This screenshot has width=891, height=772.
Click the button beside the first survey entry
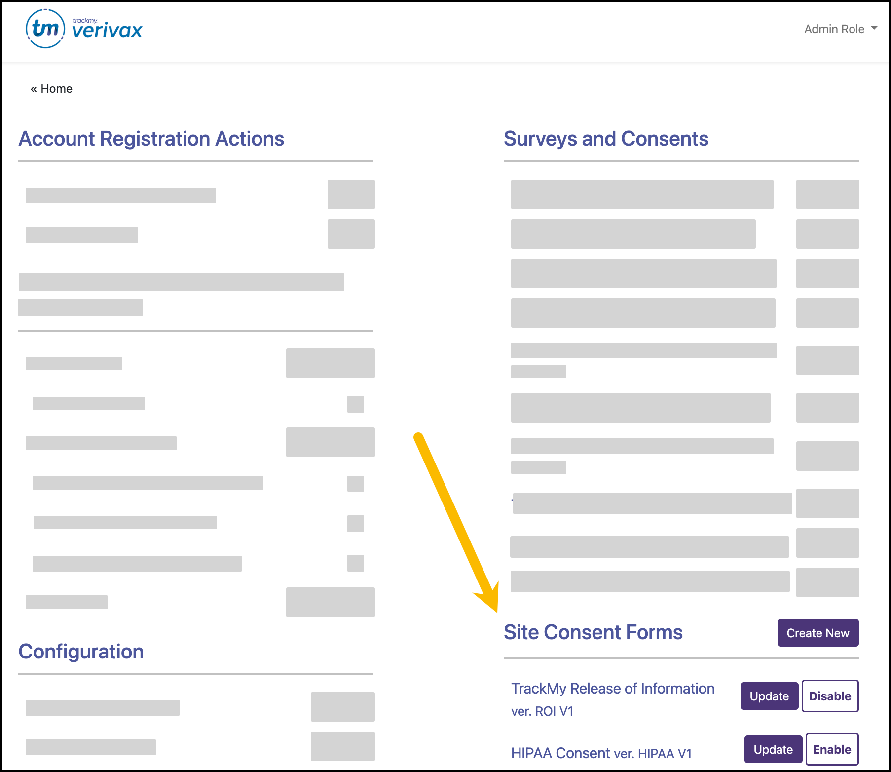point(827,193)
